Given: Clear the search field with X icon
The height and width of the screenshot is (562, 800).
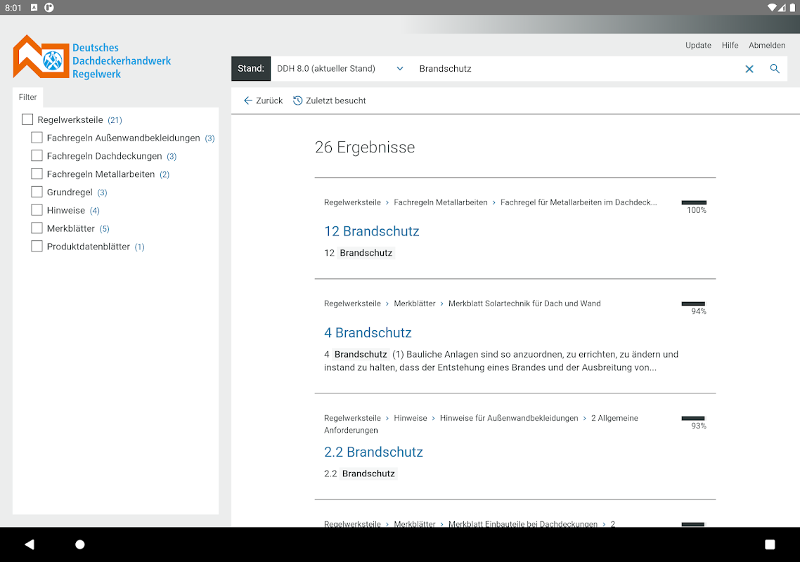Looking at the screenshot, I should click(749, 69).
